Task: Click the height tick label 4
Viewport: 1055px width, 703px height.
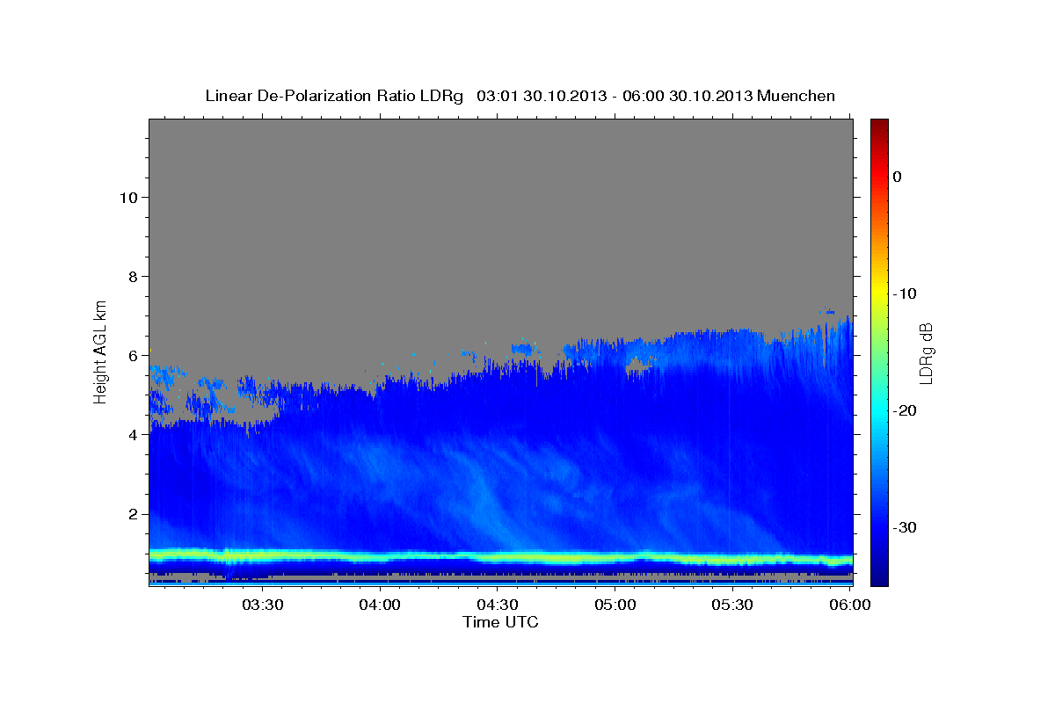Action: coord(132,434)
